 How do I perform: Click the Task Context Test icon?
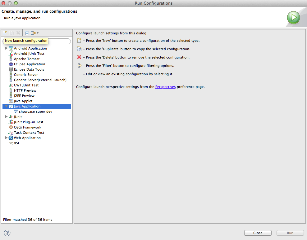[11, 133]
